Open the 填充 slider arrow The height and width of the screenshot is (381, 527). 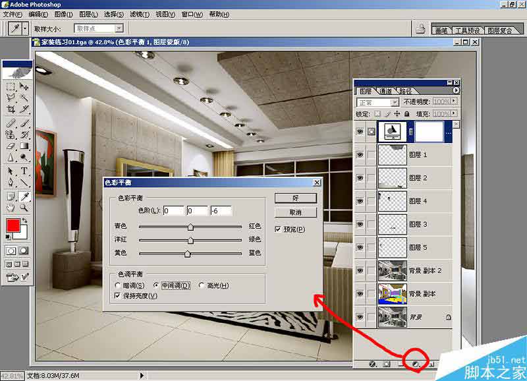click(x=454, y=113)
